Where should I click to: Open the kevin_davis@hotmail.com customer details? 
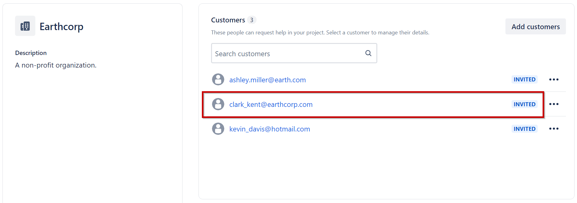click(269, 129)
